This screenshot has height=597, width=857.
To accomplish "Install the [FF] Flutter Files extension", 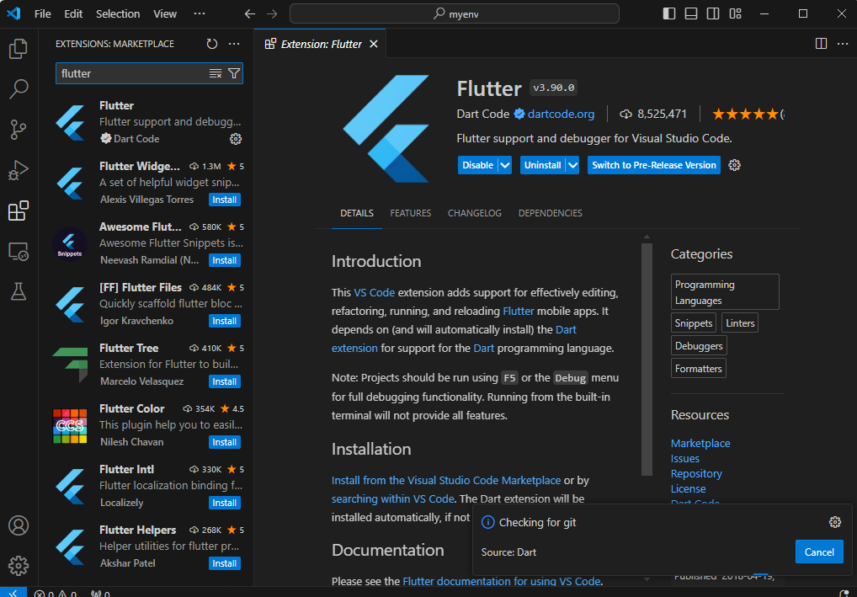I will click(225, 321).
